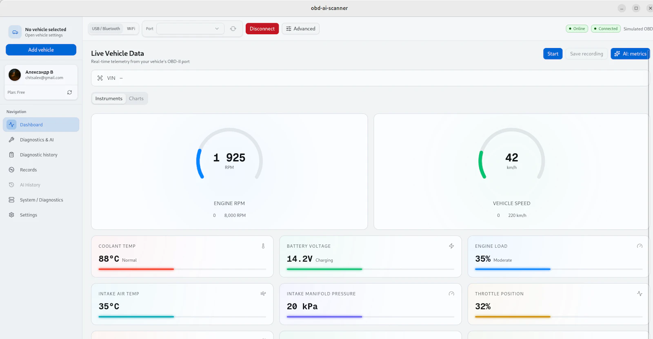
Task: Click the Add vehicle button
Action: point(41,50)
